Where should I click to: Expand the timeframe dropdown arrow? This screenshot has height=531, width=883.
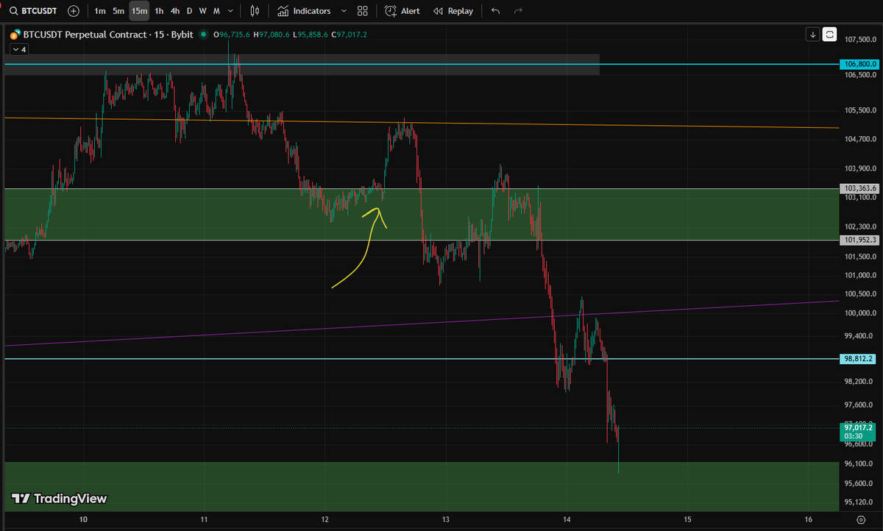[232, 11]
